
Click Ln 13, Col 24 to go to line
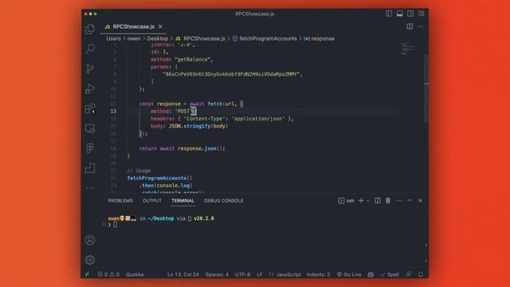[x=183, y=274]
